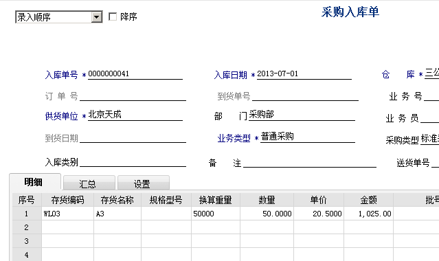Viewport: 439px width, 261px height.
Task: Click the 到货单号 input field
Action: (305, 96)
